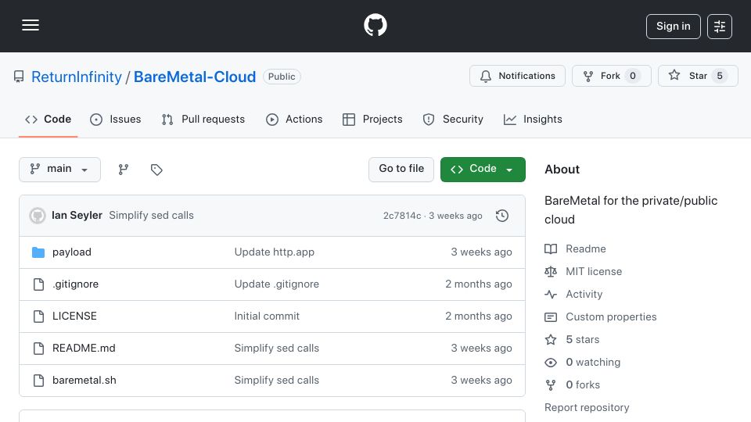
Task: Open the README.md file
Action: [x=84, y=349]
